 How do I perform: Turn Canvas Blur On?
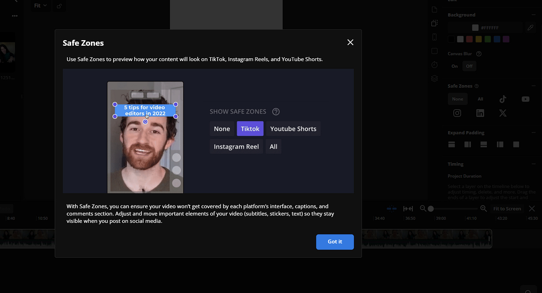[x=455, y=66]
